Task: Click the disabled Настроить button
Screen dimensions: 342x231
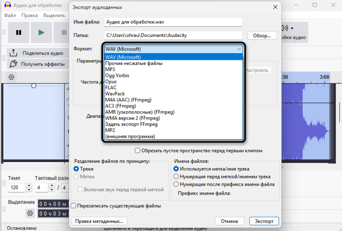Action: pyautogui.click(x=257, y=70)
